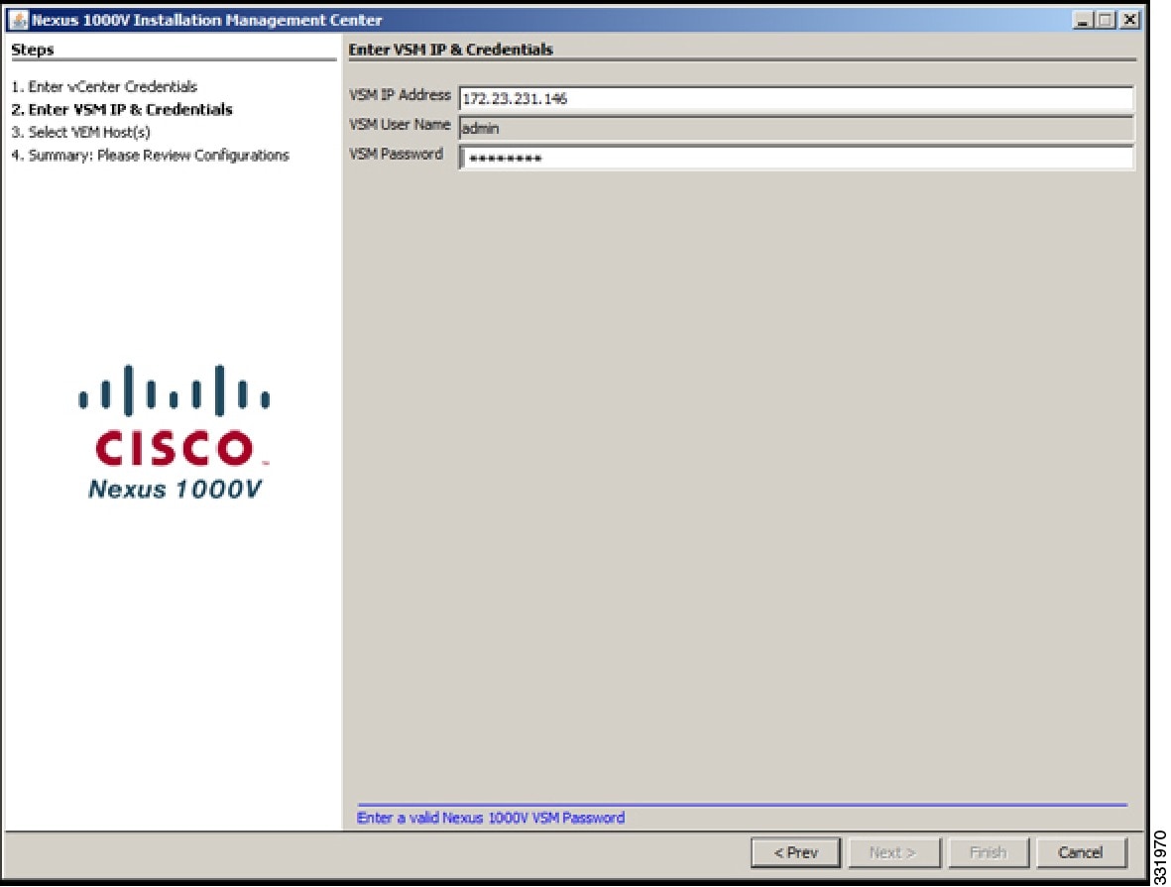Click the 'Enter a valid Nexus 1000V VSM Password' message
Viewport: 1171px width, 887px height.
[491, 818]
